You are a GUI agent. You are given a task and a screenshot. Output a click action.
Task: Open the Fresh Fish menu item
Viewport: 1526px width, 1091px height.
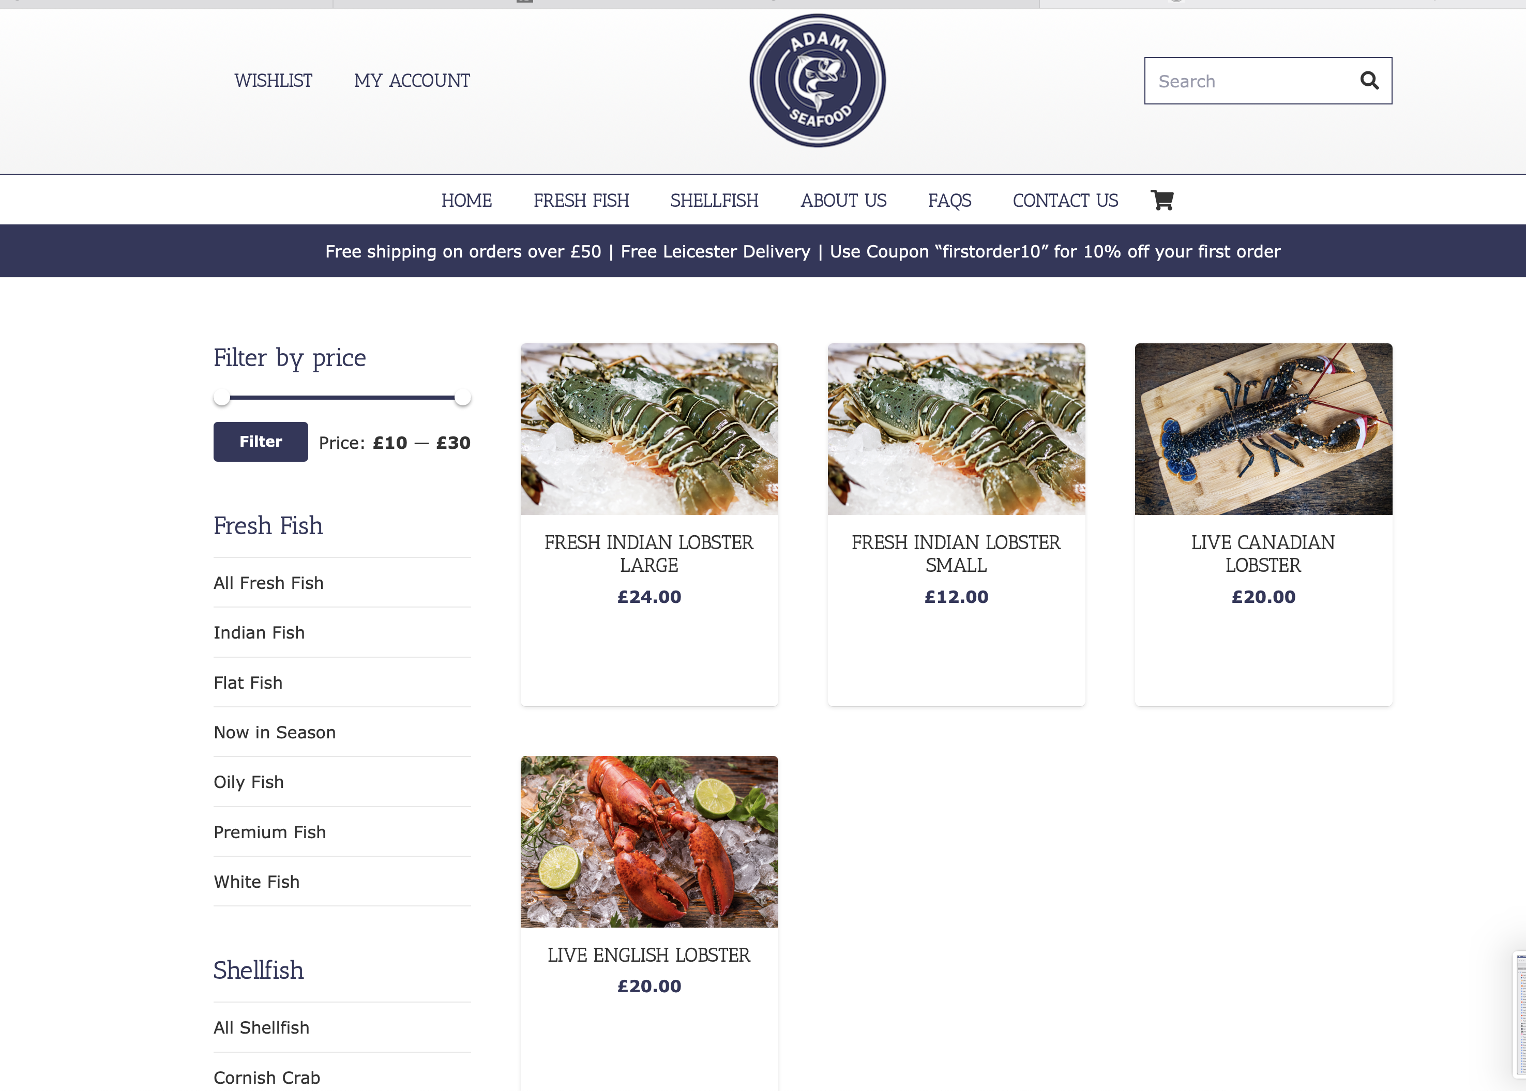click(581, 200)
